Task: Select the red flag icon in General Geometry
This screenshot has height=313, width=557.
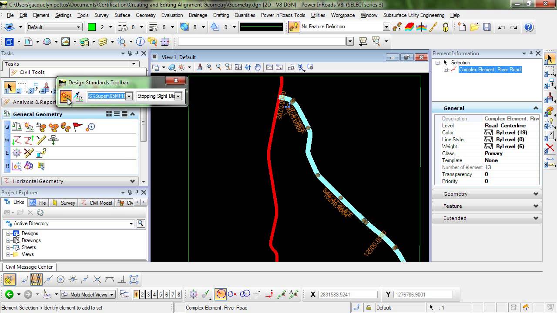Action: [78, 127]
